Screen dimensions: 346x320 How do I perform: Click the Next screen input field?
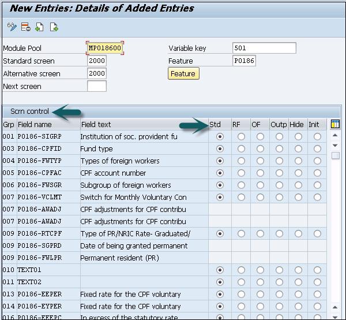(96, 86)
